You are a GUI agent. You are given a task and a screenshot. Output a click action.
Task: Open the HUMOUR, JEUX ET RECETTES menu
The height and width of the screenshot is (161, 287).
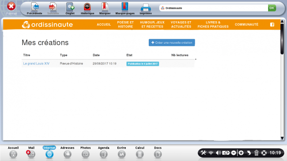tap(152, 25)
